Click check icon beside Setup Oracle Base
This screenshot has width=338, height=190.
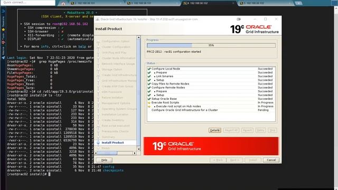[149, 99]
